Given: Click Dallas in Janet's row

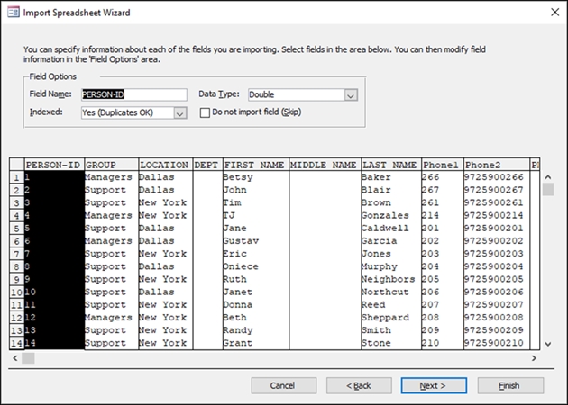Looking at the screenshot, I should pyautogui.click(x=157, y=292).
